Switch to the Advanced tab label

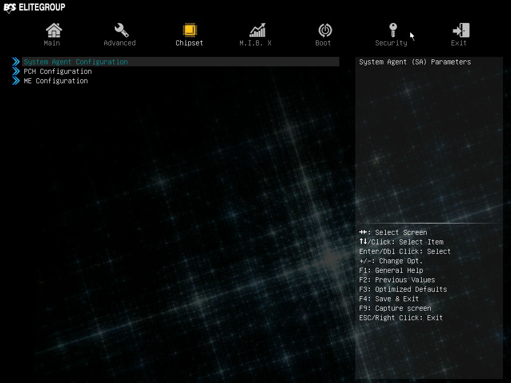(x=120, y=43)
